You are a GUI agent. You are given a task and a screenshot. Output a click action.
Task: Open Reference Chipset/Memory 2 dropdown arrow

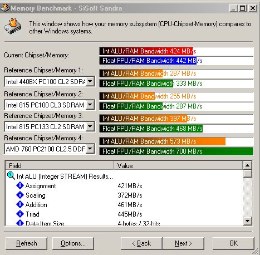[90, 105]
